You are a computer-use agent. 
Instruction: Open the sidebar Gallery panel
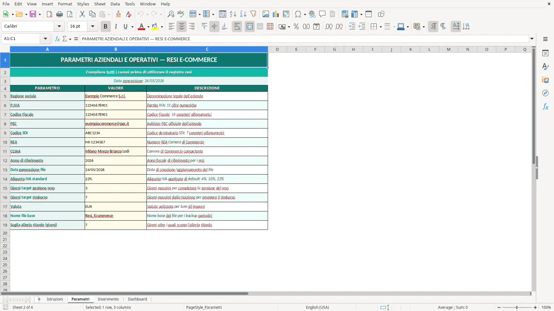click(x=545, y=80)
